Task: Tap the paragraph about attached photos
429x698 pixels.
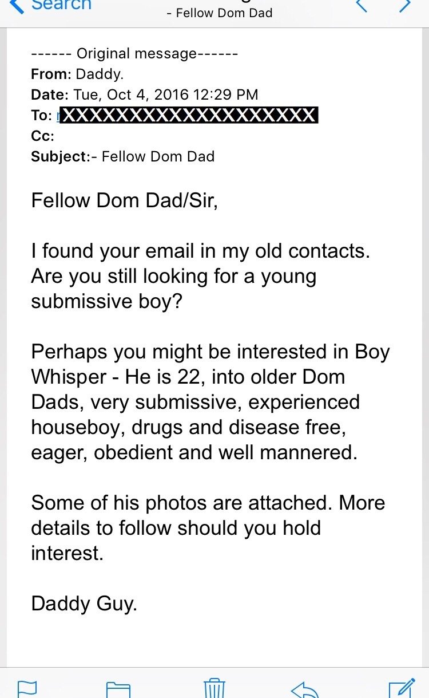Action: coord(208,527)
